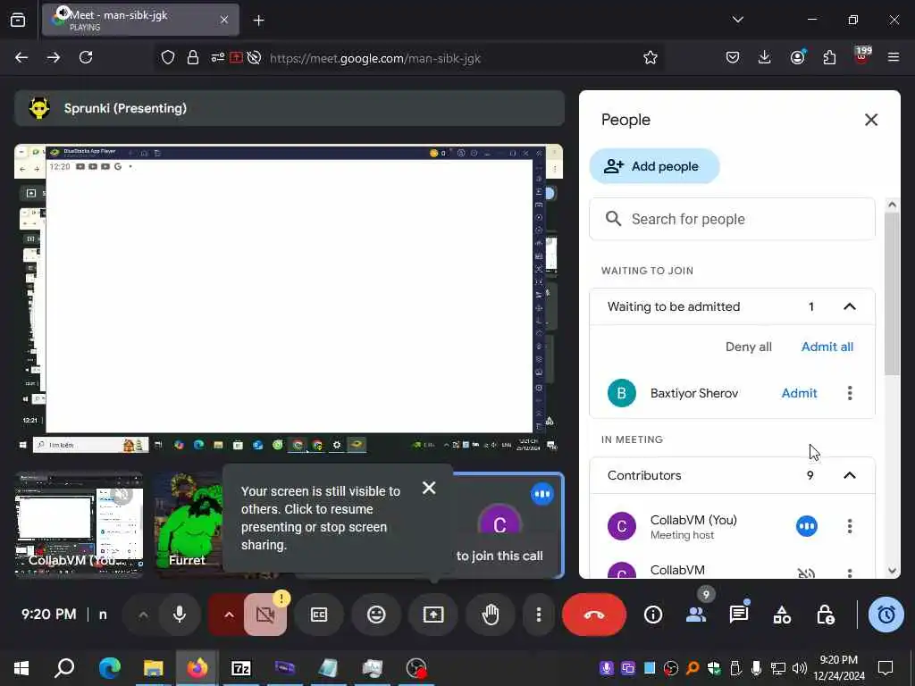915x686 pixels.
Task: Bookmark this page with star icon
Action: click(651, 57)
